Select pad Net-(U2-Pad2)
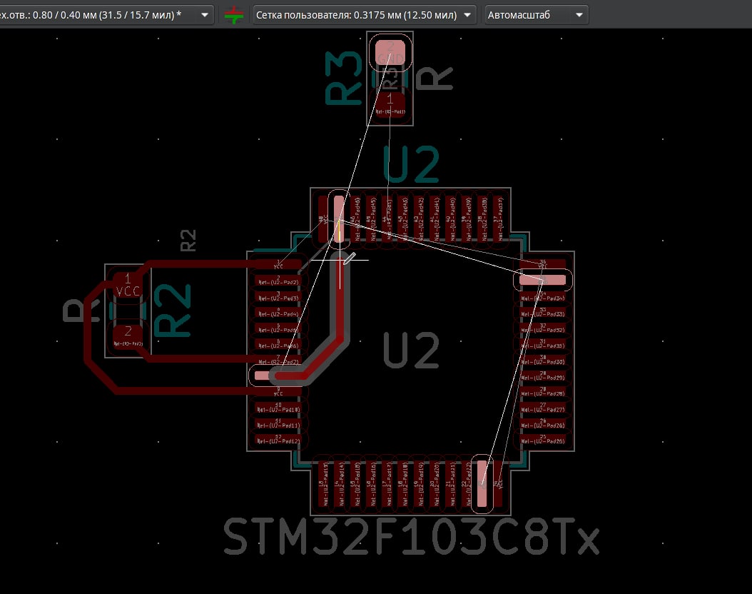 click(278, 281)
